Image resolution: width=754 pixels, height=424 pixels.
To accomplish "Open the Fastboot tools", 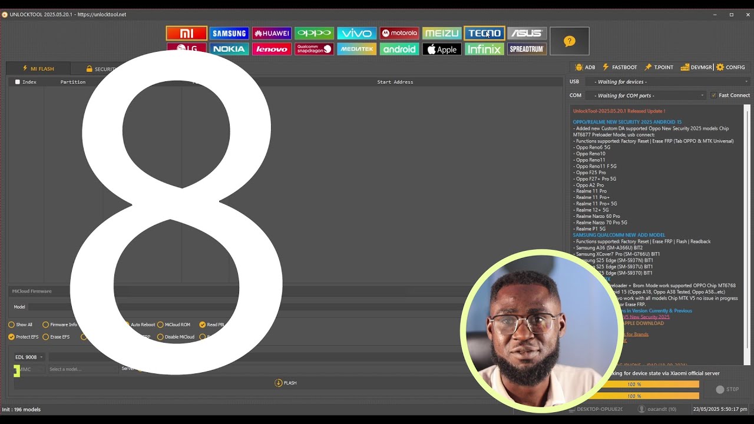I will click(620, 67).
